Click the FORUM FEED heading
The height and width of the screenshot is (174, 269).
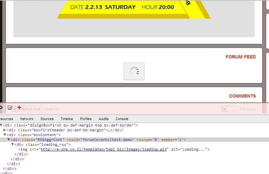point(240,57)
